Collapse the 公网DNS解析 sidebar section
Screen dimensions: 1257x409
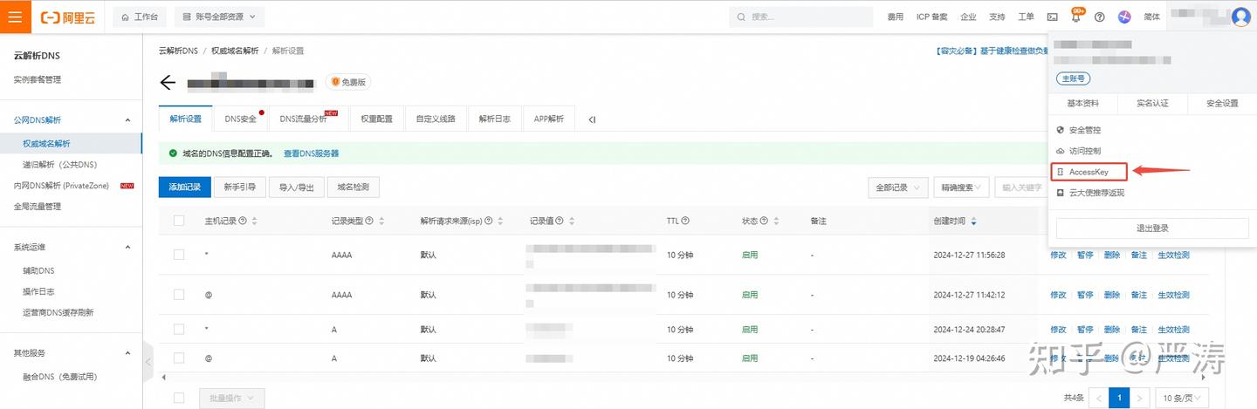coord(128,120)
